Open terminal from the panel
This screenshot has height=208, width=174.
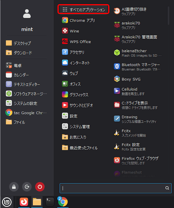click(x=50, y=202)
